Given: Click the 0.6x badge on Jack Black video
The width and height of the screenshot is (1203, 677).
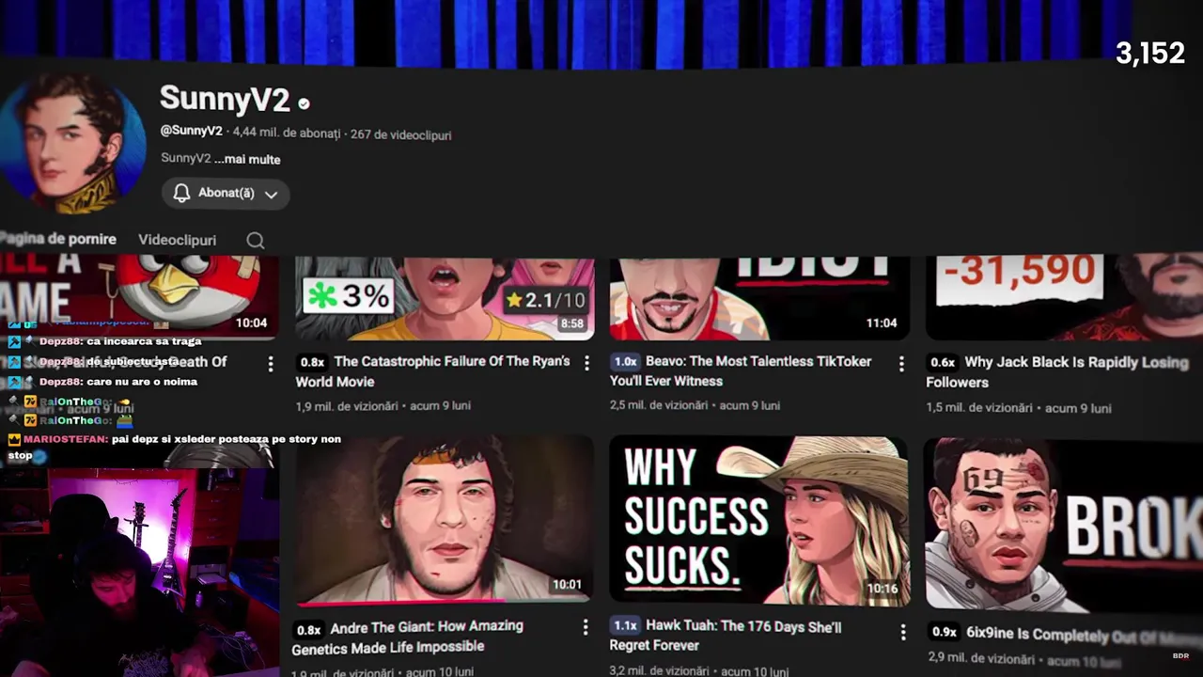Looking at the screenshot, I should (x=943, y=362).
